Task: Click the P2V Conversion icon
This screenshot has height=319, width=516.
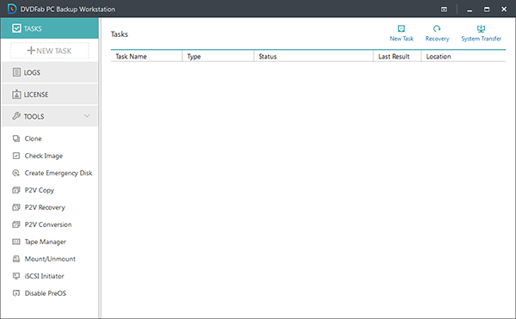Action: 16,224
